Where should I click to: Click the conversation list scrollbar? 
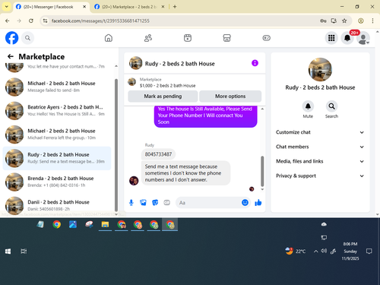116,144
